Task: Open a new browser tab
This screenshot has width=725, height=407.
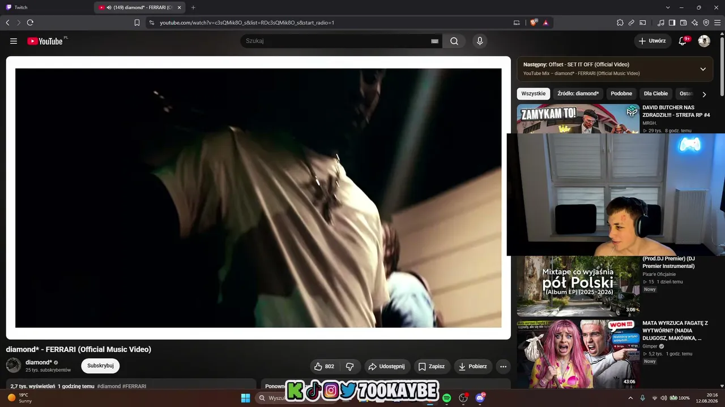Action: coord(193,7)
